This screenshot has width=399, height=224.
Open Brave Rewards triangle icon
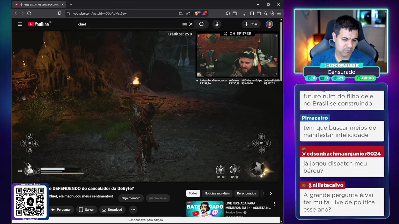(x=204, y=13)
